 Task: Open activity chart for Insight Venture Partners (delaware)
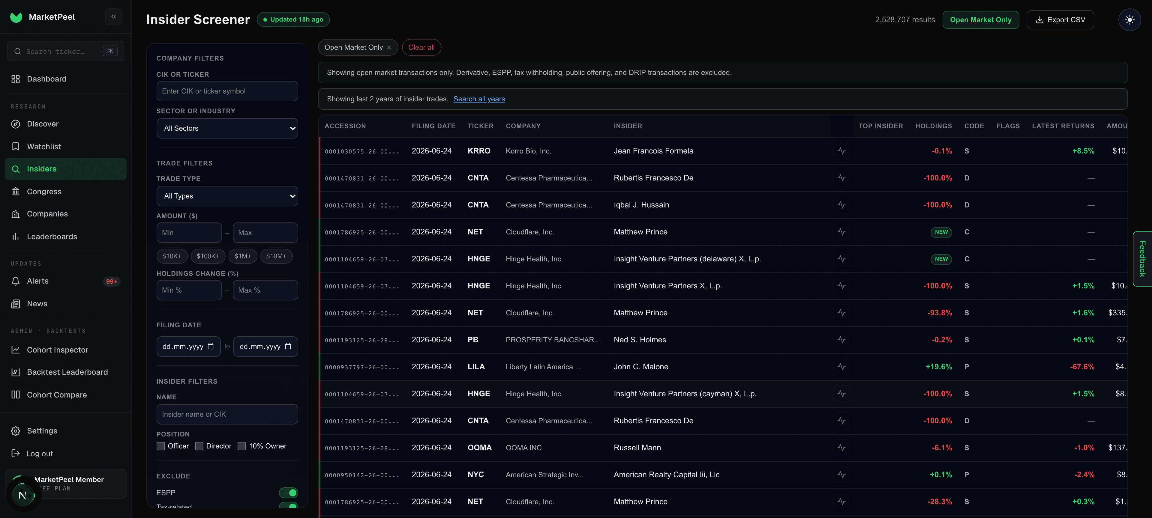[x=841, y=259]
